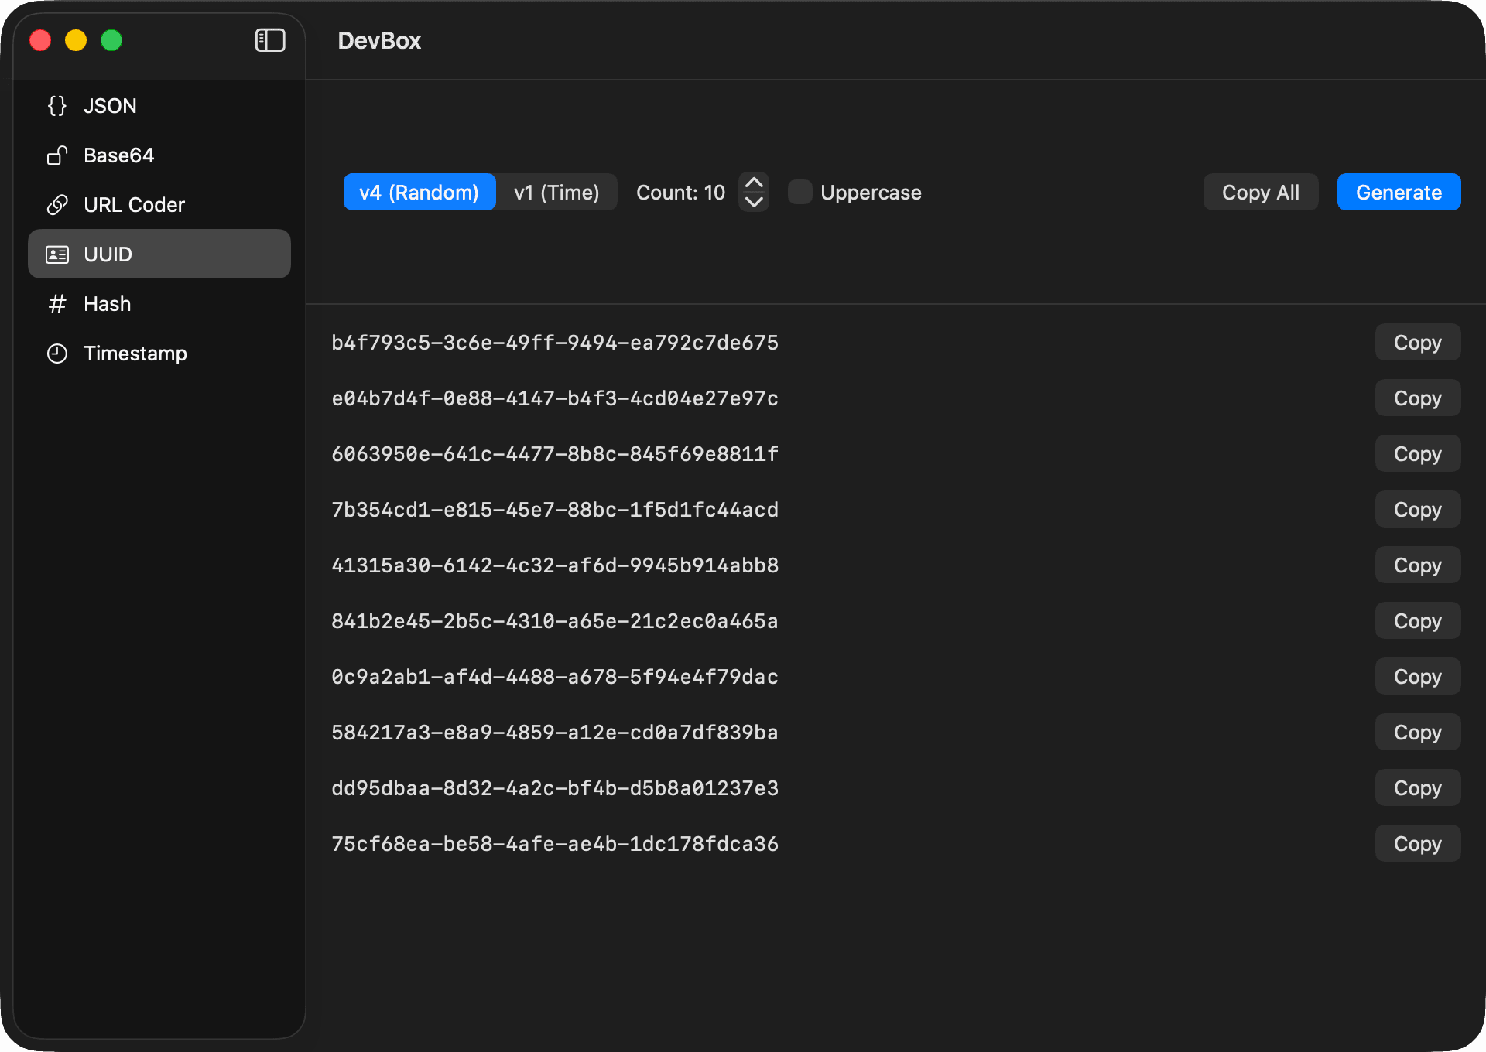Toggle the sidebar visibility icon
This screenshot has height=1052, width=1486.
(x=270, y=40)
